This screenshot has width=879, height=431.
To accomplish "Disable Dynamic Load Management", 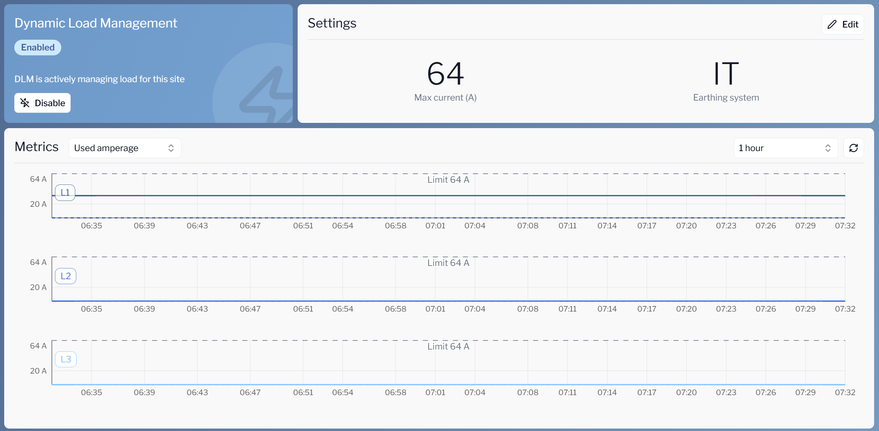I will pyautogui.click(x=42, y=103).
